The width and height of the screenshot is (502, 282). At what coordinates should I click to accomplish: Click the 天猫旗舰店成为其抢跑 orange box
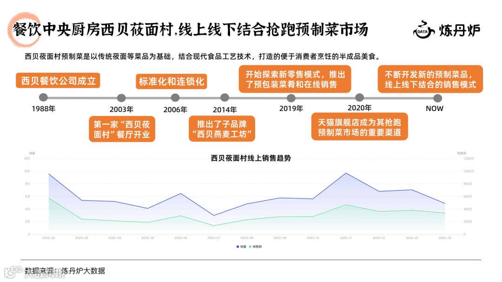359,127
